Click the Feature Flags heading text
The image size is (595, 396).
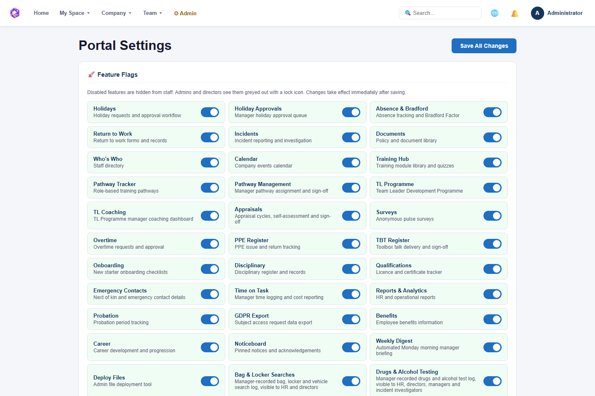click(117, 75)
